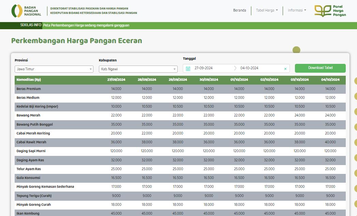This screenshot has height=216, width=357.
Task: Select the Daging Sapi Murni row label
Action: [31, 151]
